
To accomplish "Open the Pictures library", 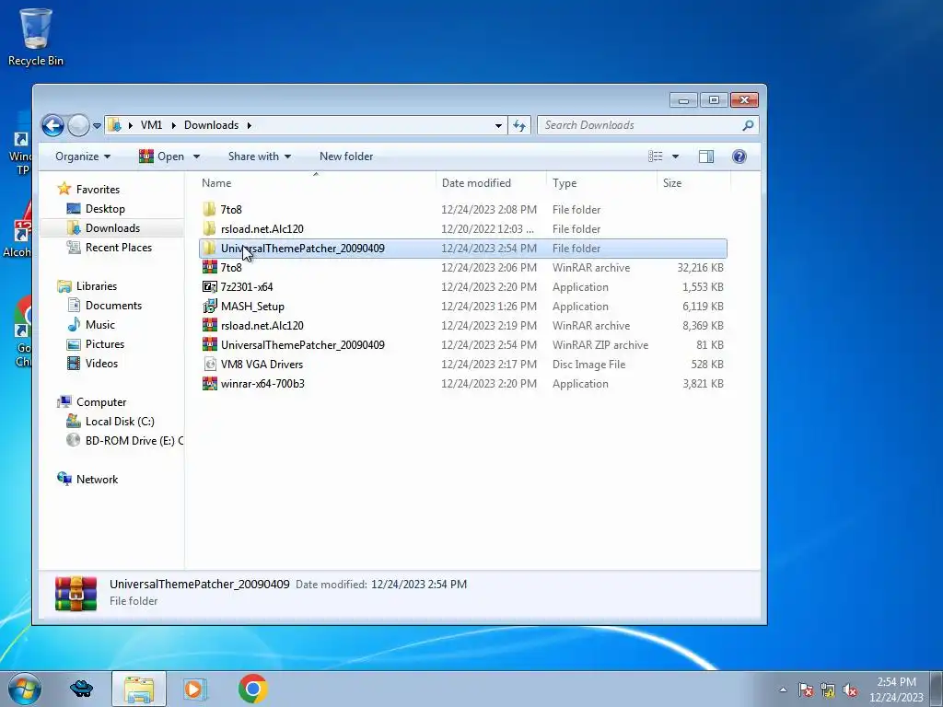I will [105, 344].
